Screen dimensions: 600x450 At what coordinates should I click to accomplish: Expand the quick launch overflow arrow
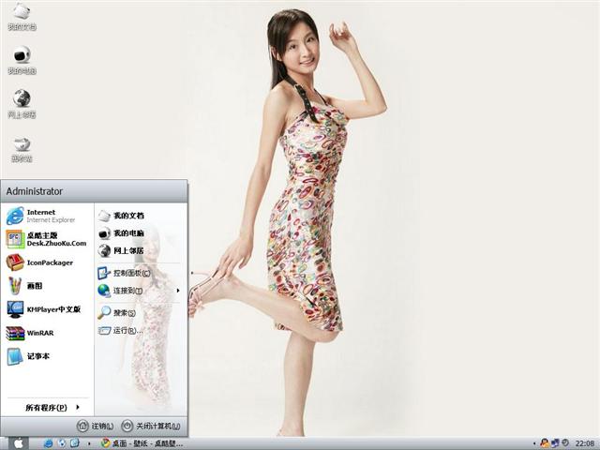(89, 443)
